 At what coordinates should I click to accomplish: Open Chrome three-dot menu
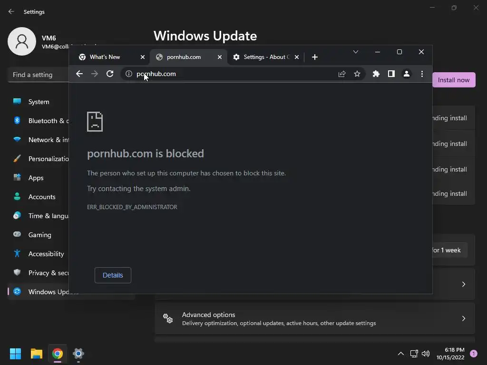[x=422, y=74]
